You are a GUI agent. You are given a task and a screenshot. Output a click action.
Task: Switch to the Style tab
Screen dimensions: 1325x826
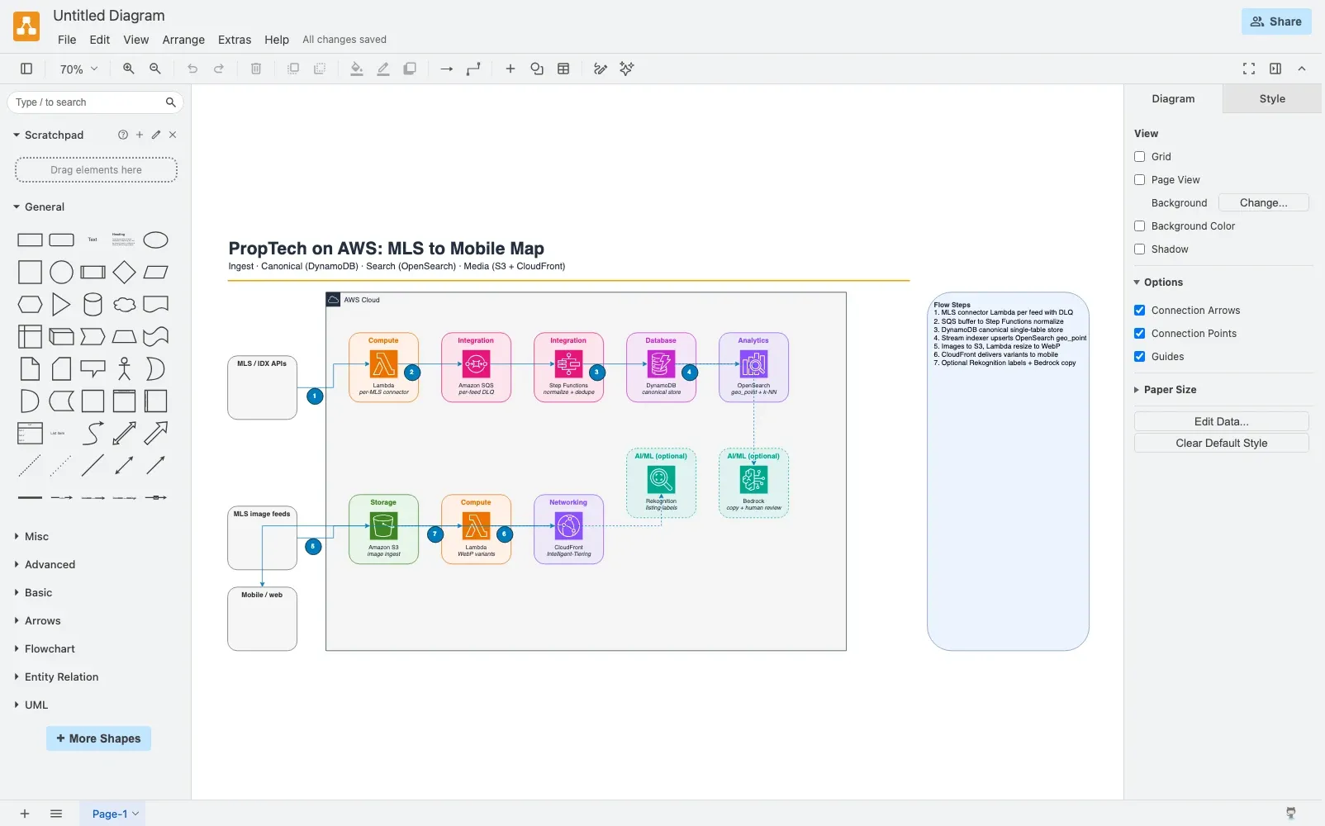1272,98
